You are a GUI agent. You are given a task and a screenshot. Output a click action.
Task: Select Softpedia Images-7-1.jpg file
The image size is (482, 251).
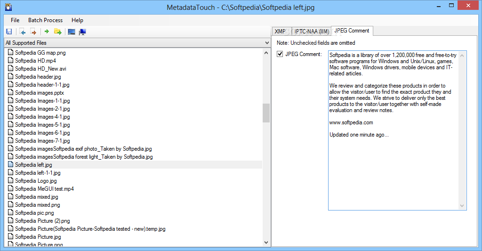[x=42, y=141]
